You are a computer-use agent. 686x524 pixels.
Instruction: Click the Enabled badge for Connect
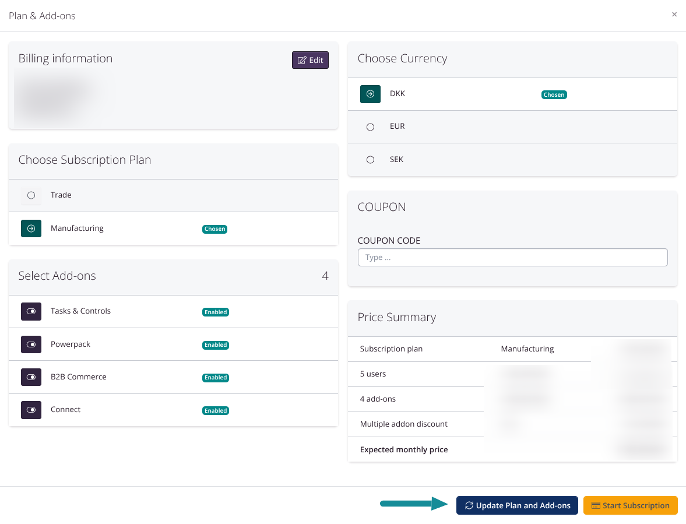(x=215, y=410)
